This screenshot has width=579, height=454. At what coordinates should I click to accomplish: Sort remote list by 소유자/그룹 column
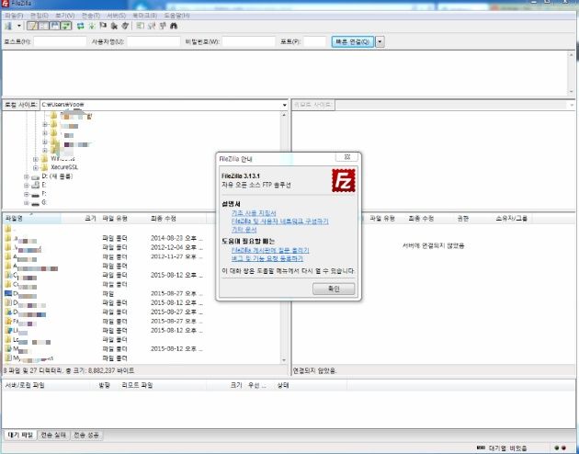[511, 219]
